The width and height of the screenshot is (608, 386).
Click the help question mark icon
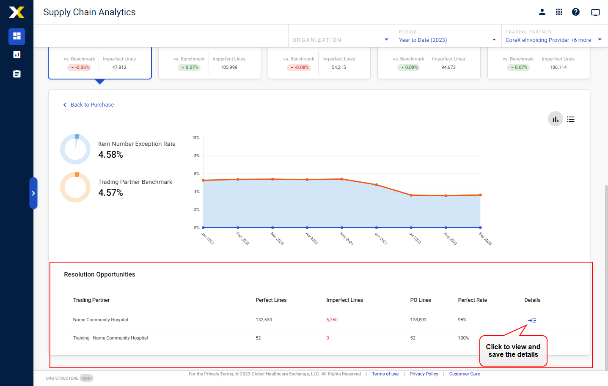(x=576, y=12)
